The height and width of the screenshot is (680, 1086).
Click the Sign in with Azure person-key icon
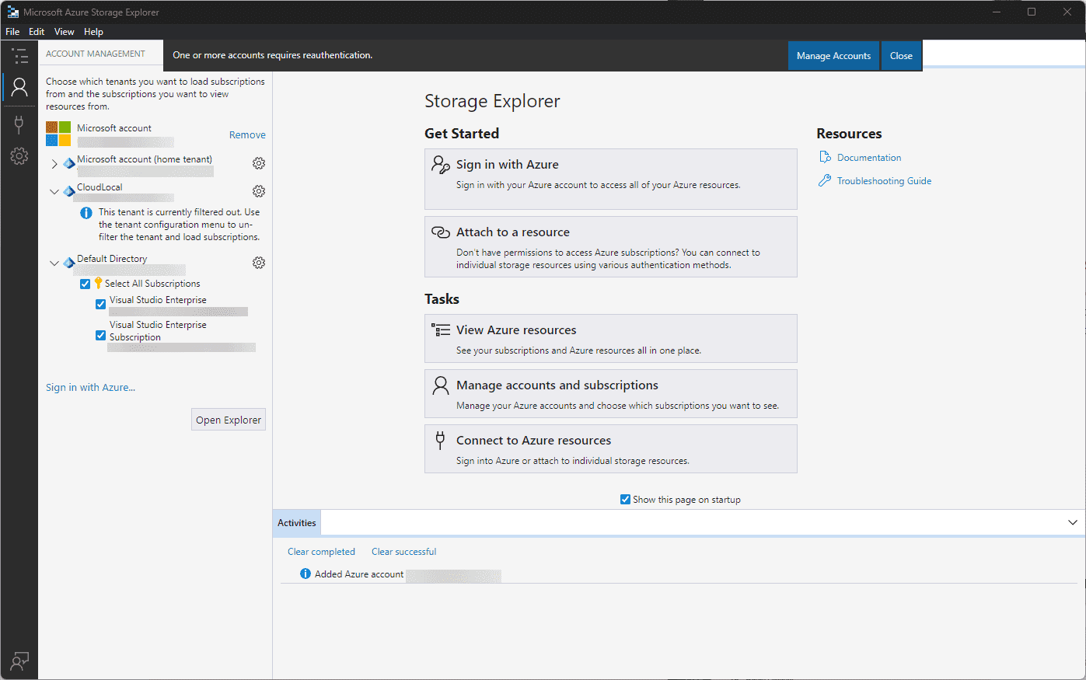coord(441,164)
